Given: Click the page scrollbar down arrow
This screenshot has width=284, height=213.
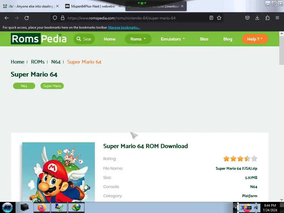Looking at the screenshot, I should point(282,199).
